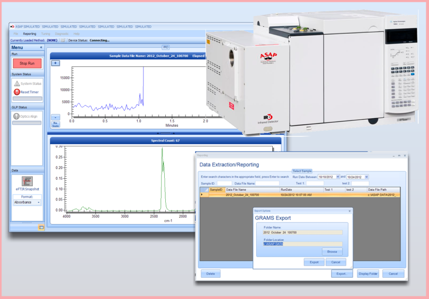Click the ASAP application icon in title bar

pos(12,27)
